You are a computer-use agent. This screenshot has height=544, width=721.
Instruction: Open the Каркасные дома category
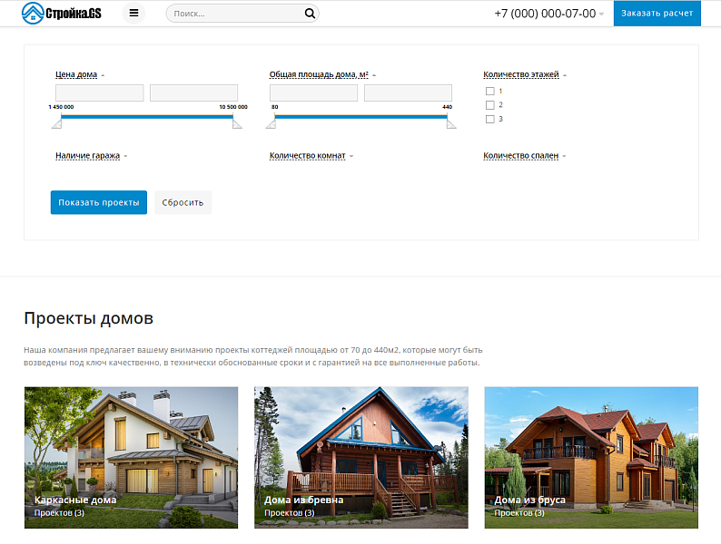(x=131, y=457)
